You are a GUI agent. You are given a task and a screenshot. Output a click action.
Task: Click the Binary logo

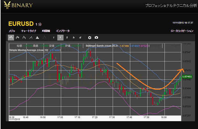point(18,5)
